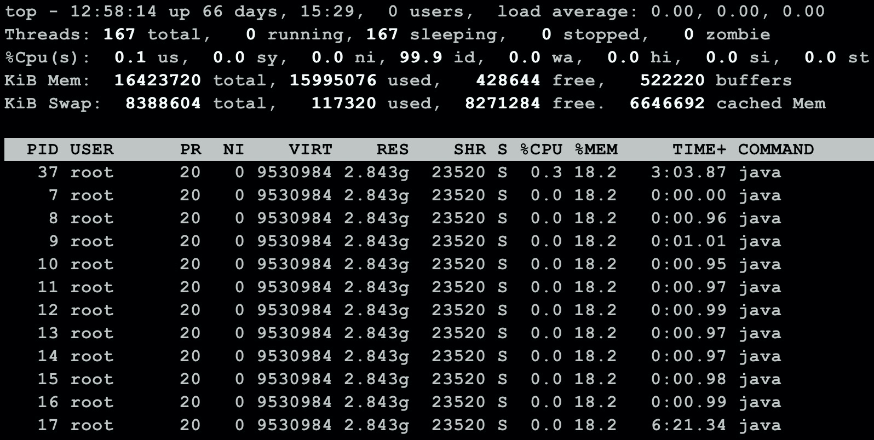Viewport: 874px width, 440px height.
Task: Click the 'KiB Mem:' label
Action: click(x=48, y=80)
